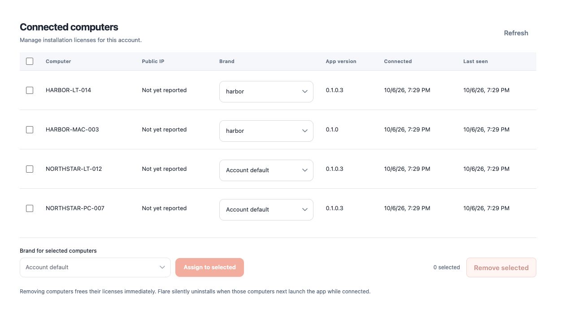Image resolution: width=574 pixels, height=322 pixels.
Task: Click the '0 selected' counter text
Action: click(x=447, y=267)
